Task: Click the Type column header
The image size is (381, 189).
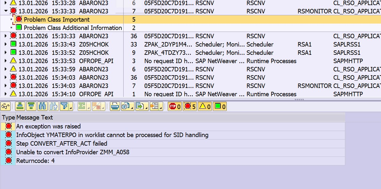Action: [8, 118]
